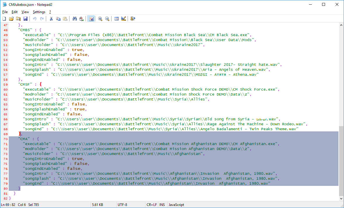Click the scrollbar down arrow
The width and height of the screenshot is (344, 208).
click(341, 199)
